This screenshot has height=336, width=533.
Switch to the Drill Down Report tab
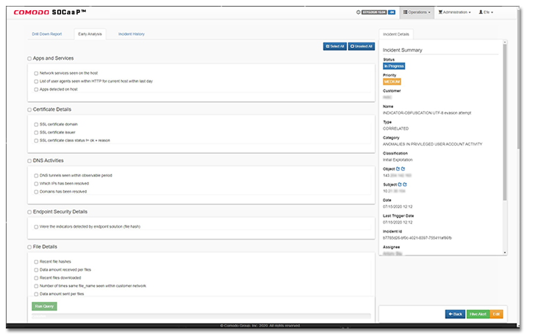(47, 34)
